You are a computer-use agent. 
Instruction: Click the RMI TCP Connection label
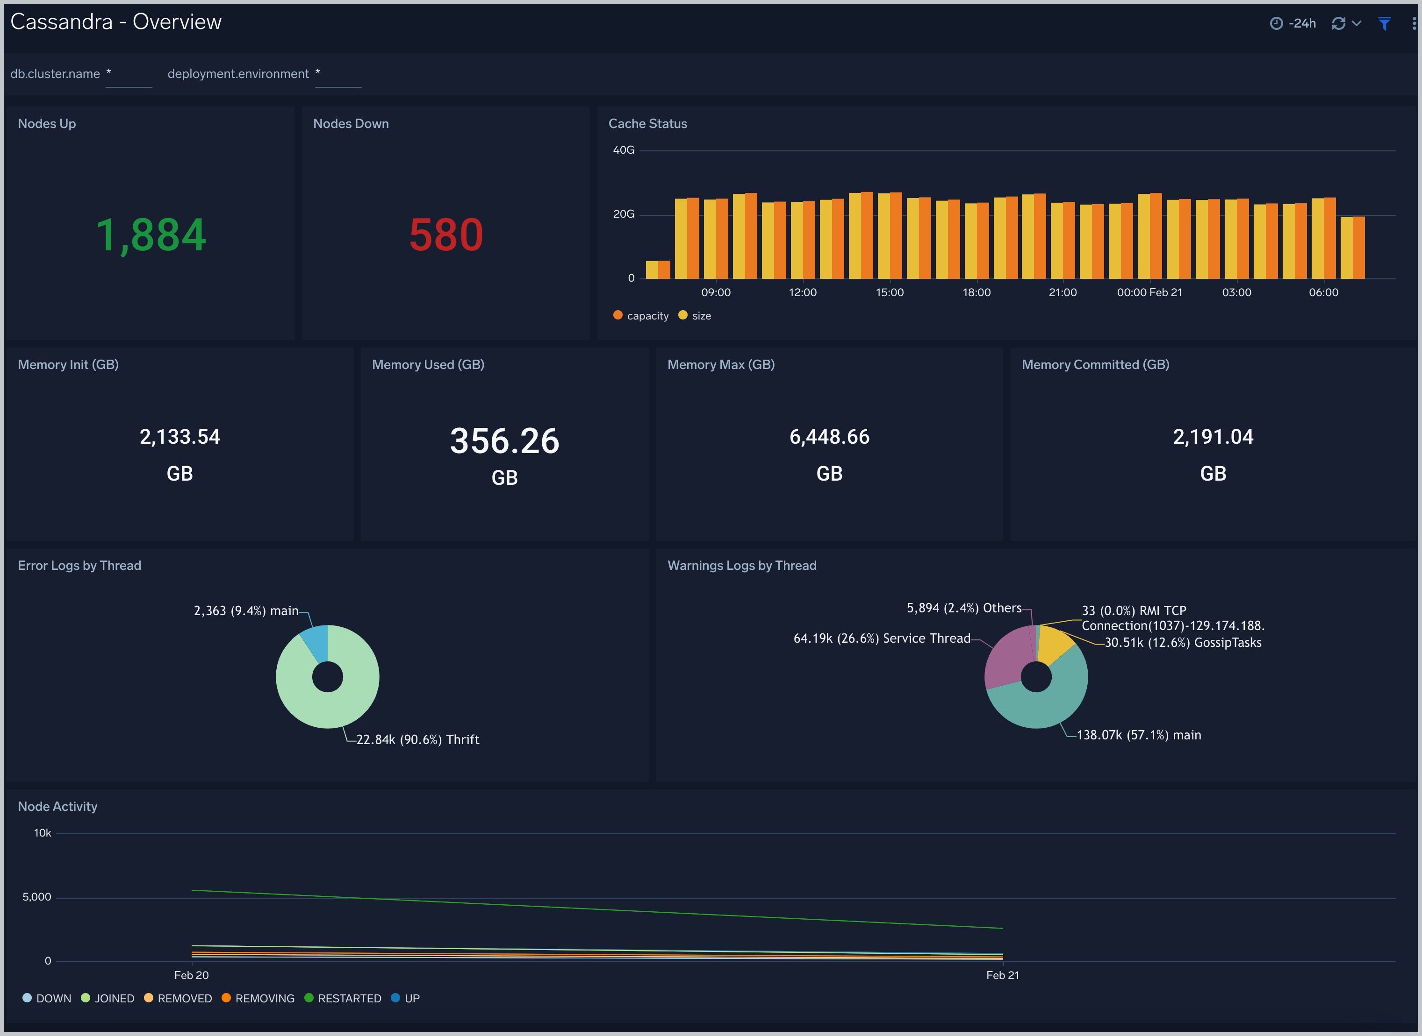click(1173, 617)
